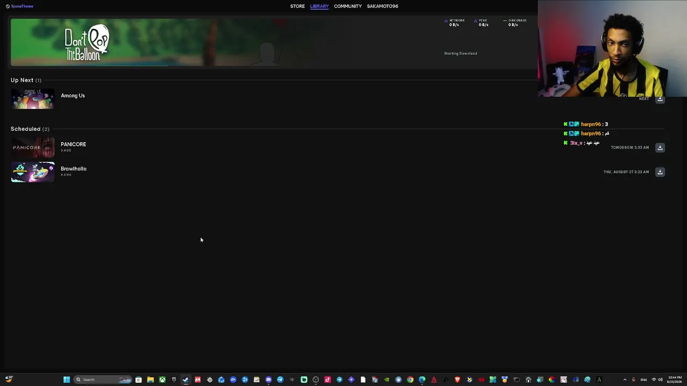
Task: Select the Brawlhalla title text
Action: (x=74, y=169)
